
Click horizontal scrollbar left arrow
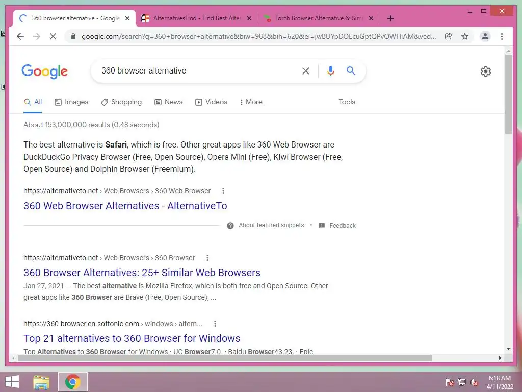[x=13, y=358]
